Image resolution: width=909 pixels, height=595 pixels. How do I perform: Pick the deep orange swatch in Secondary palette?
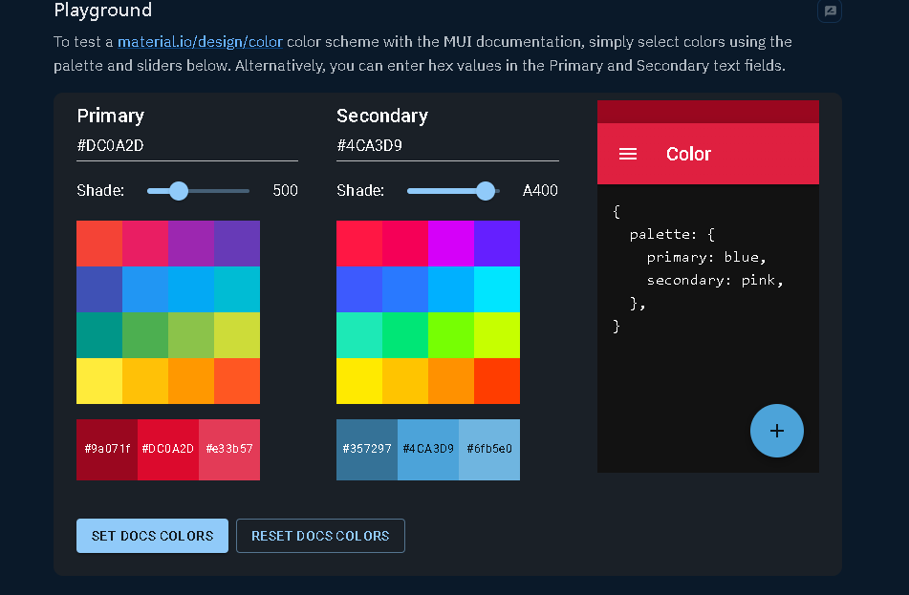(x=497, y=381)
